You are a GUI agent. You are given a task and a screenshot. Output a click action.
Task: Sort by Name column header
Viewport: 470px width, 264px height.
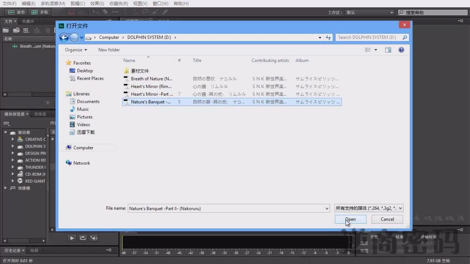(x=129, y=60)
